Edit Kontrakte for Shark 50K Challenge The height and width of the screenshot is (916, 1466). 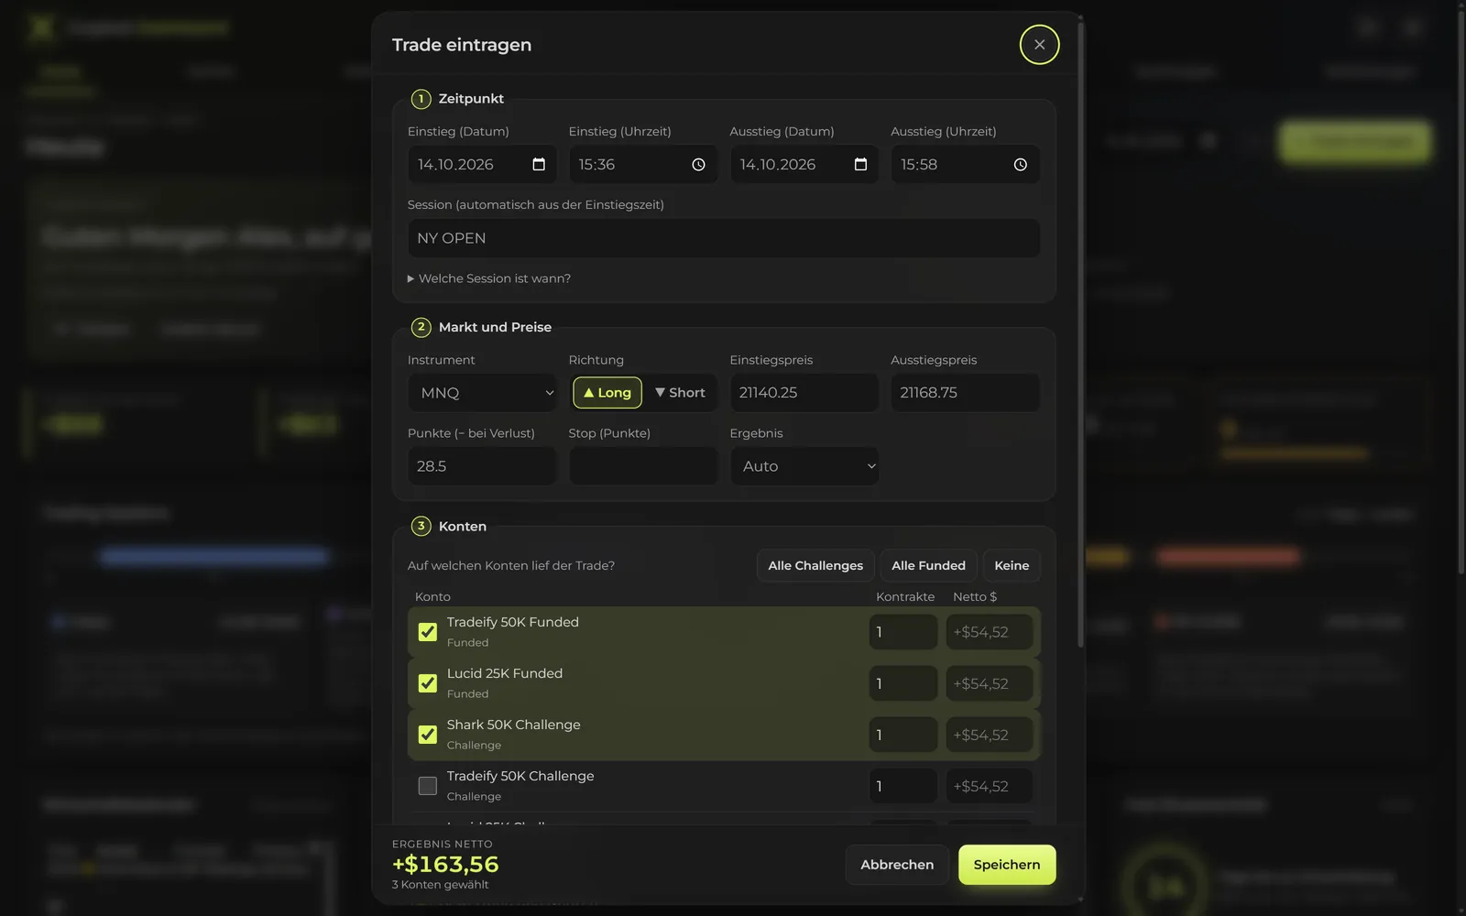903,735
